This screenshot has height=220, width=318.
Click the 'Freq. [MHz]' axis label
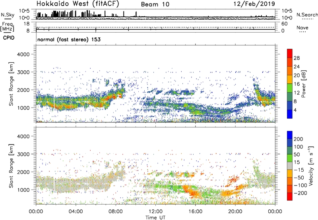[x=7, y=27]
